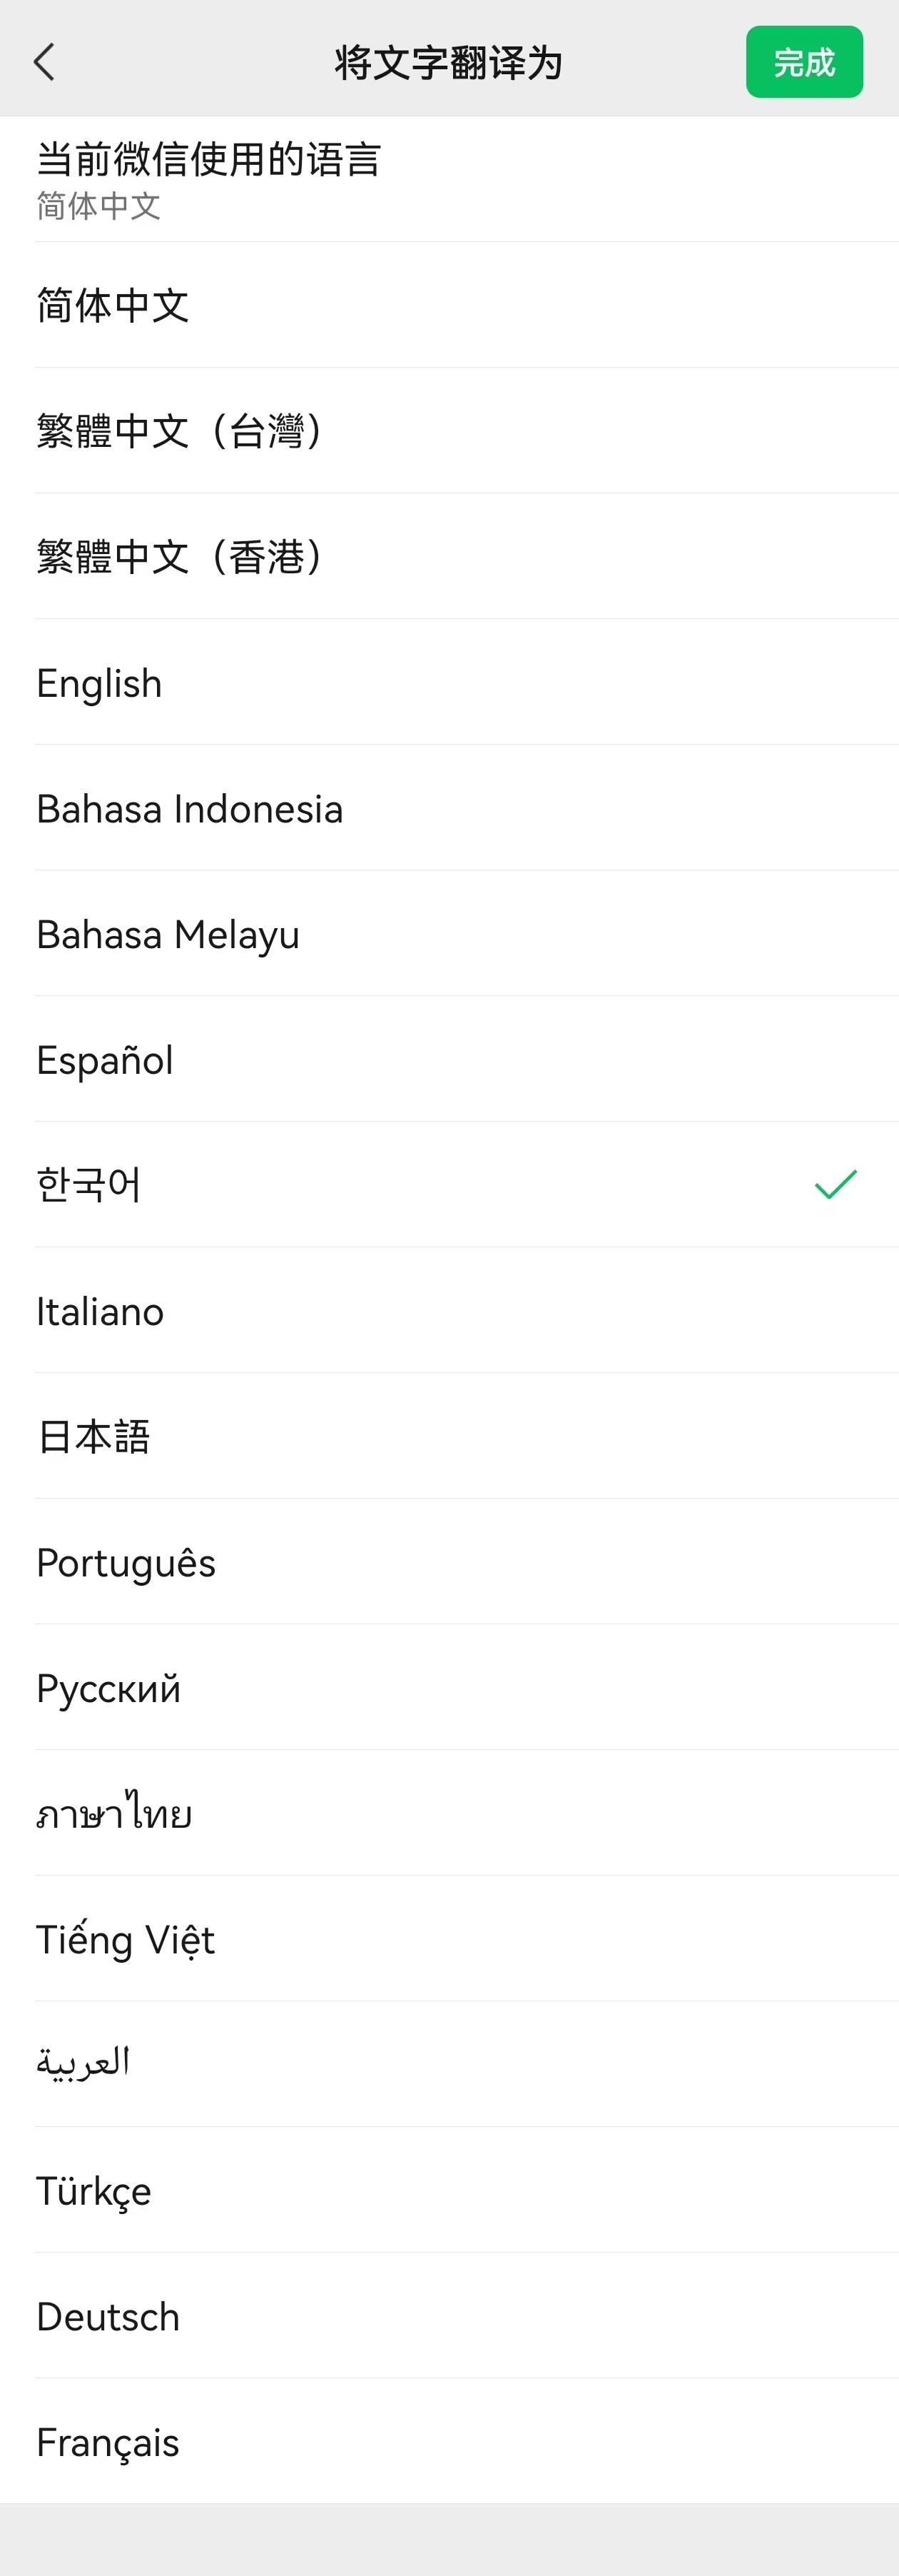Viewport: 899px width, 2576px height.
Task: Choose Español as target language
Action: (105, 1060)
